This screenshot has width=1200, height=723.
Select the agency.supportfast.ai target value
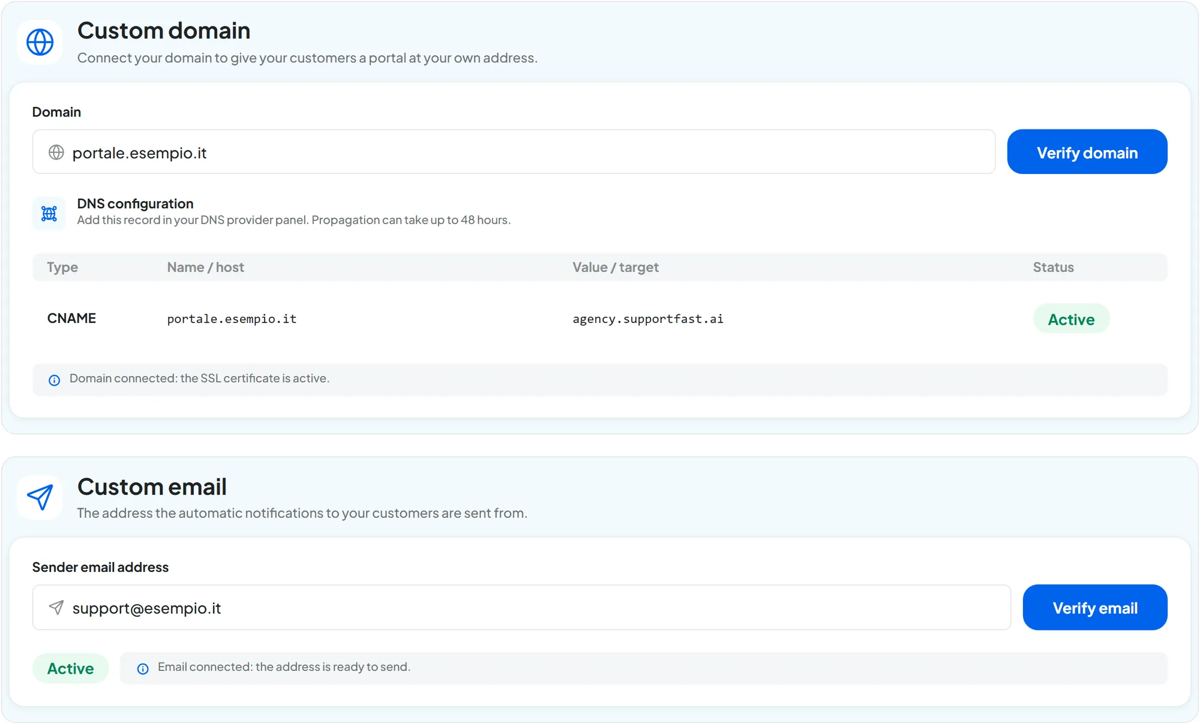pyautogui.click(x=648, y=319)
